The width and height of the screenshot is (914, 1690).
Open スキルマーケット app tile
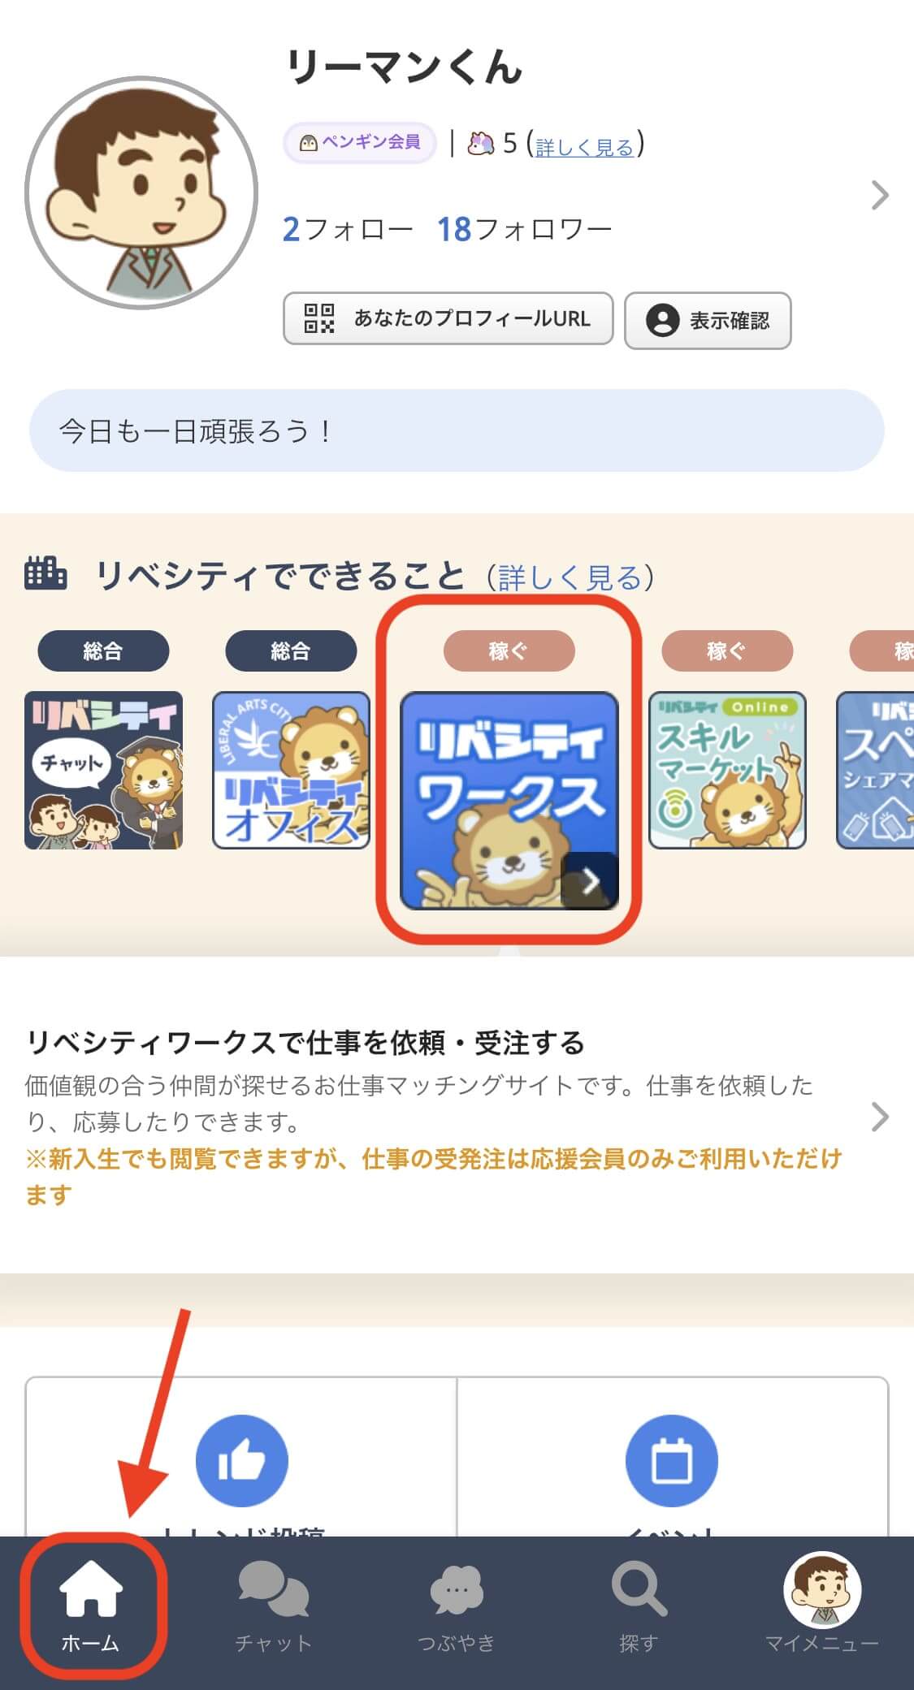[728, 770]
